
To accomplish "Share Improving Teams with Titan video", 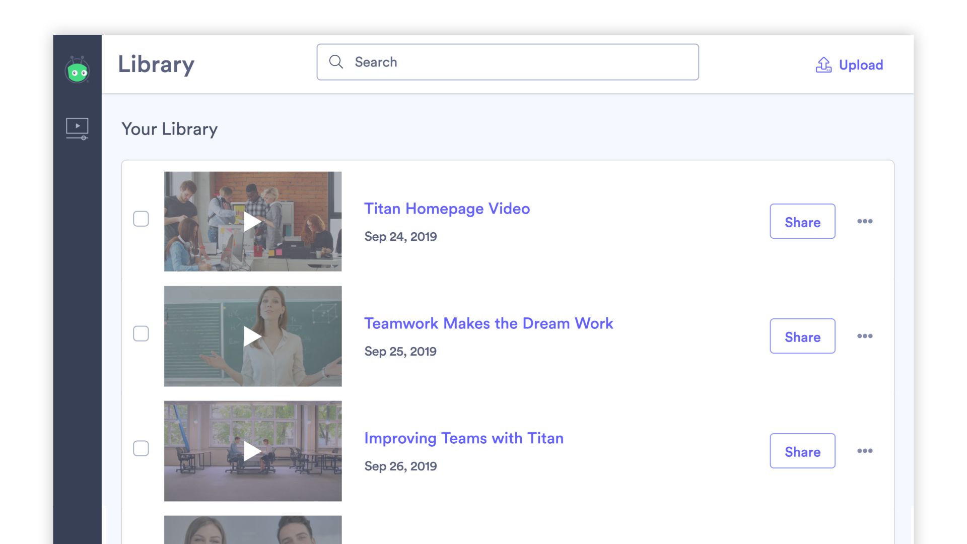I will [x=802, y=451].
